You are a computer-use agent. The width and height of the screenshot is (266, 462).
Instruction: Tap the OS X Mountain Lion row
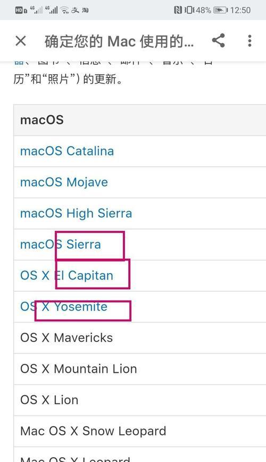pos(140,369)
